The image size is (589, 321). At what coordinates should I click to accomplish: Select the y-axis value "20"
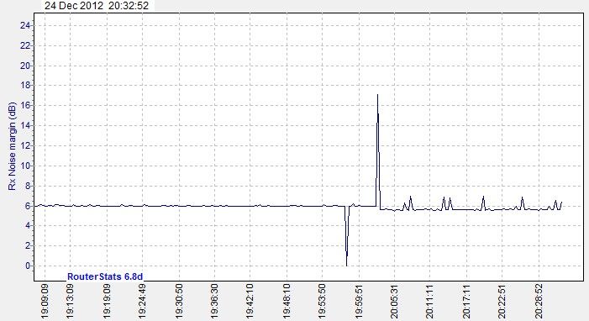[25, 66]
